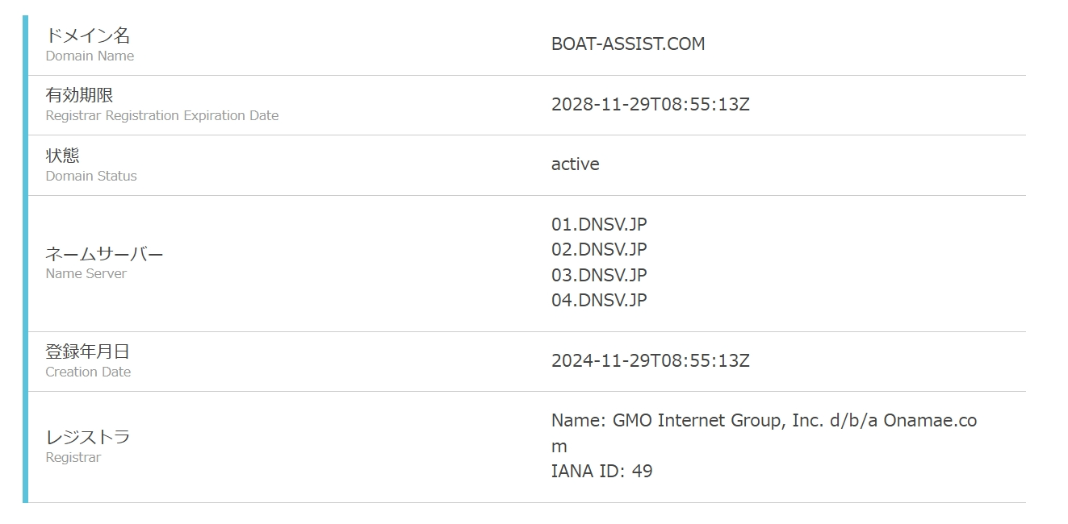Click the expiration date 2028-11-29T08:55:13Z

pyautogui.click(x=650, y=105)
